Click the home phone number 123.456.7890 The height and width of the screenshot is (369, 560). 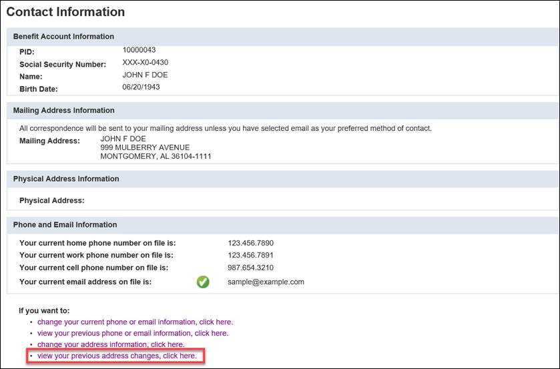pos(251,243)
